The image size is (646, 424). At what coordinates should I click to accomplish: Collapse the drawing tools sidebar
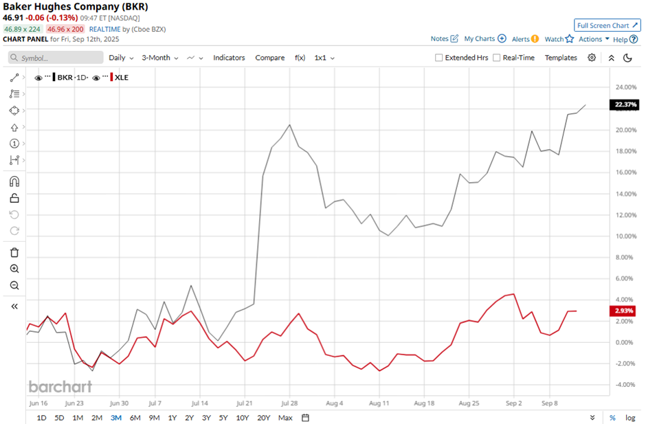click(14, 306)
